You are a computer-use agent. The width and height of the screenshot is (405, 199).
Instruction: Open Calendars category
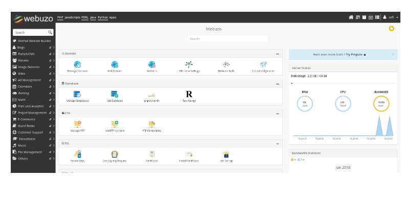point(25,86)
